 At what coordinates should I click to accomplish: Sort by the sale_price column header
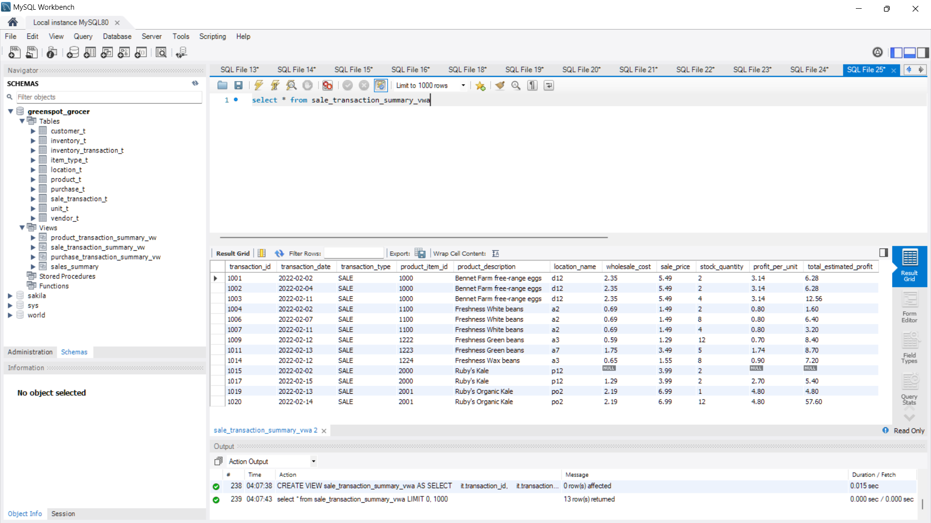(675, 267)
